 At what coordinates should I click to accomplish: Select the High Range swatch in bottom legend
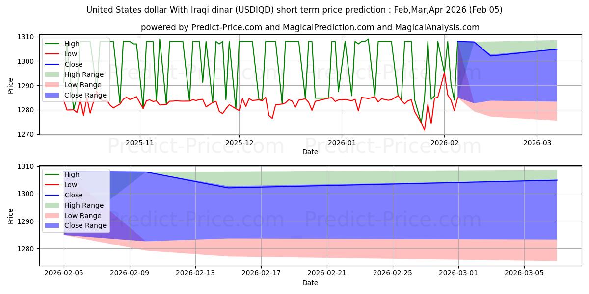click(x=54, y=205)
